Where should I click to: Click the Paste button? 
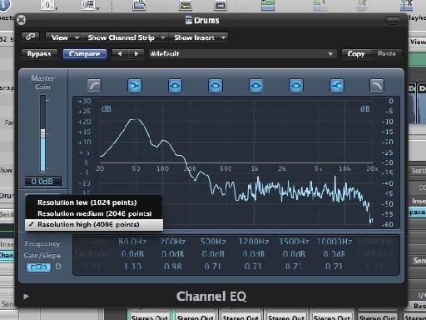click(387, 53)
